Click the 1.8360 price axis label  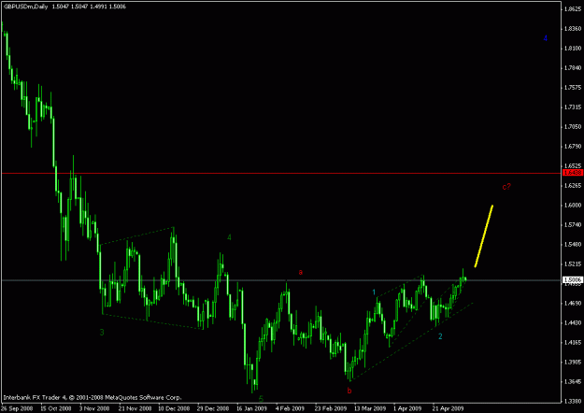click(573, 29)
